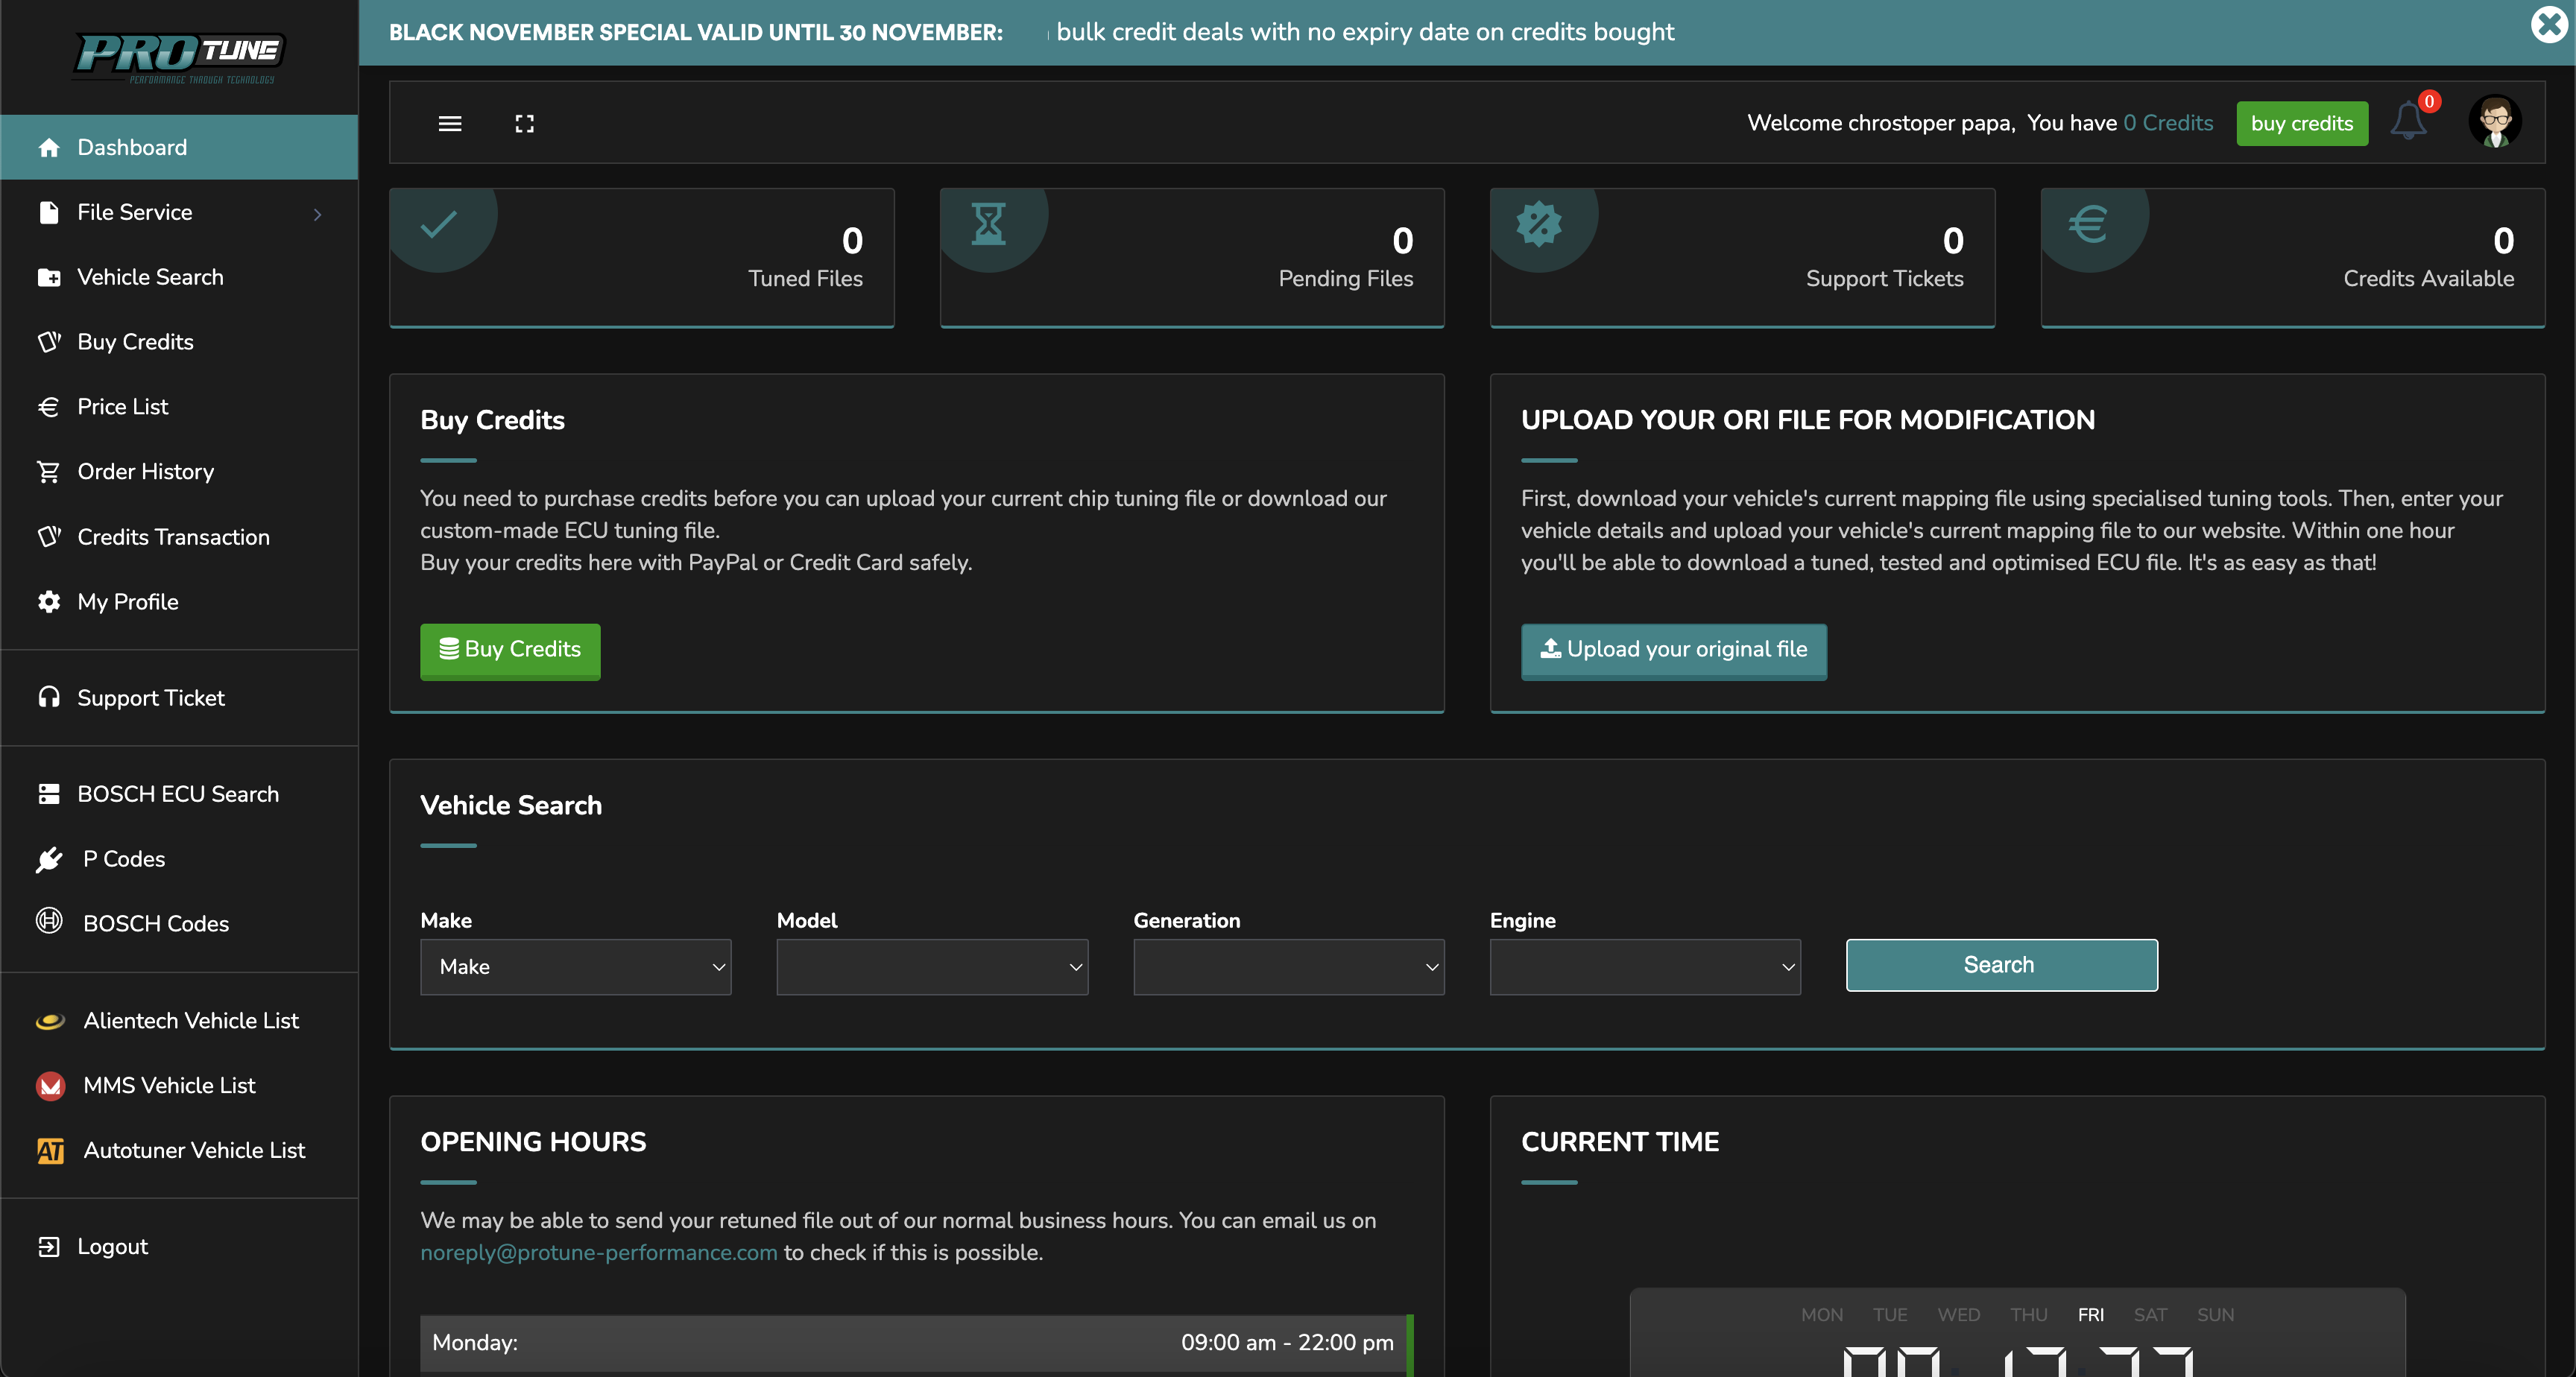This screenshot has height=1377, width=2576.
Task: Click the File Service document icon
Action: pos(49,213)
